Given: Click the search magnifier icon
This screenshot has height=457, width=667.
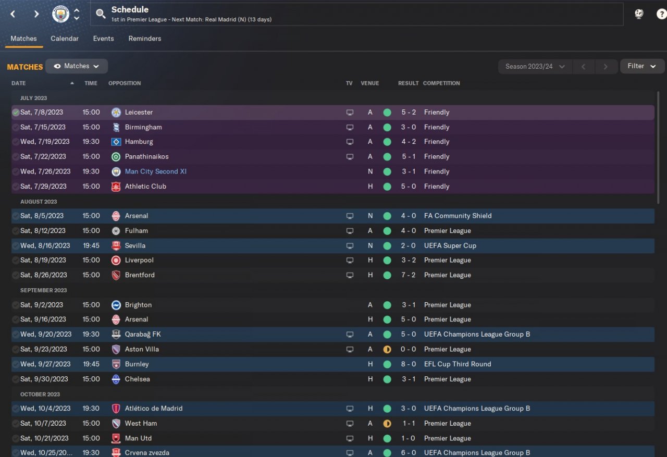Looking at the screenshot, I should (x=101, y=14).
